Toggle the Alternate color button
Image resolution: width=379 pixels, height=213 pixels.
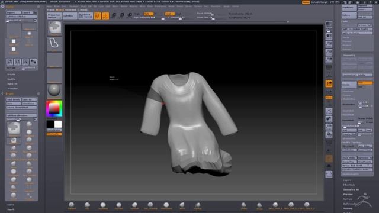(54, 134)
